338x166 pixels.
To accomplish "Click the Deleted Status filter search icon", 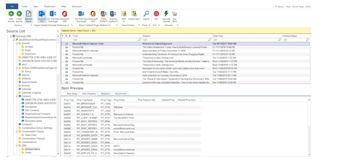I will (x=307, y=40).
